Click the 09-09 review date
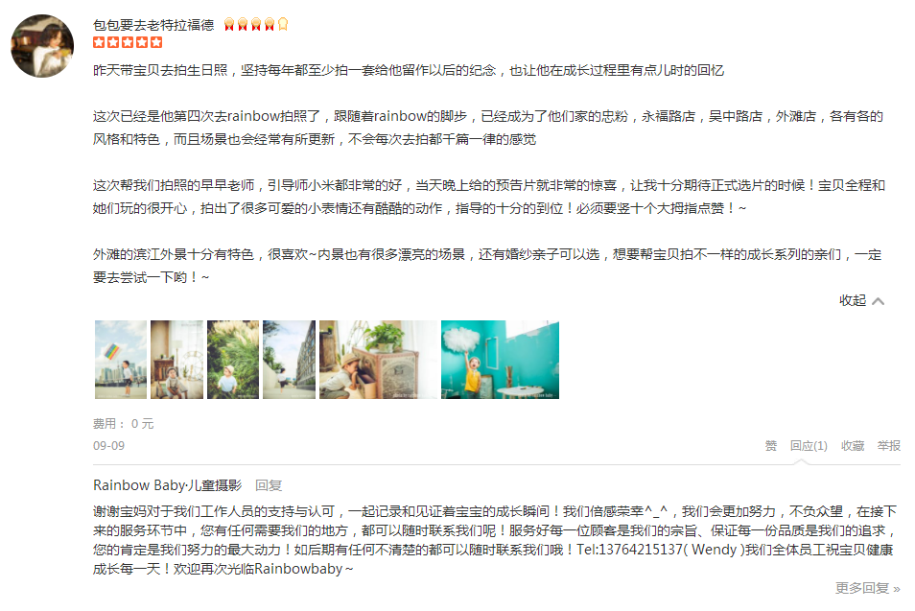The height and width of the screenshot is (611, 915). pyautogui.click(x=108, y=446)
